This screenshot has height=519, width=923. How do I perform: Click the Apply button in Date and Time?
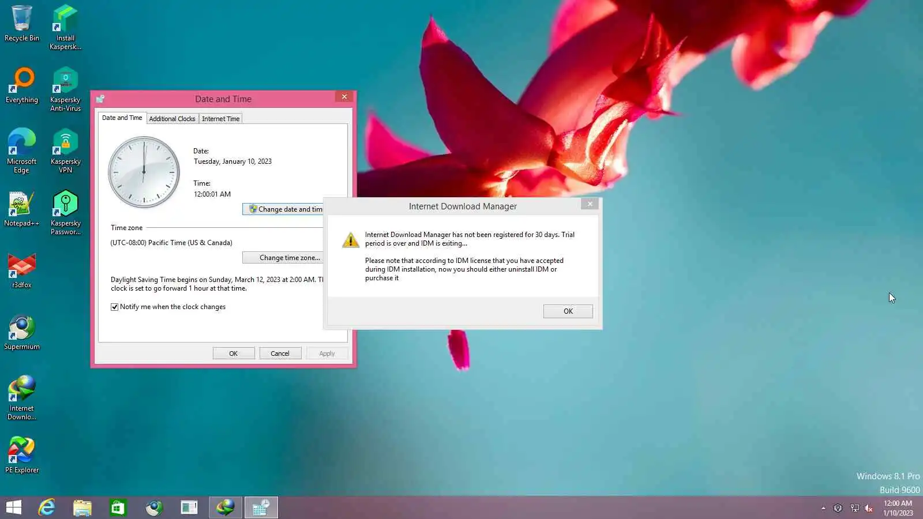tap(327, 353)
